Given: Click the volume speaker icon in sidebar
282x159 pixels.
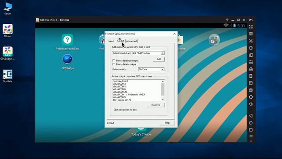Looking at the screenshot, I should [251, 104].
